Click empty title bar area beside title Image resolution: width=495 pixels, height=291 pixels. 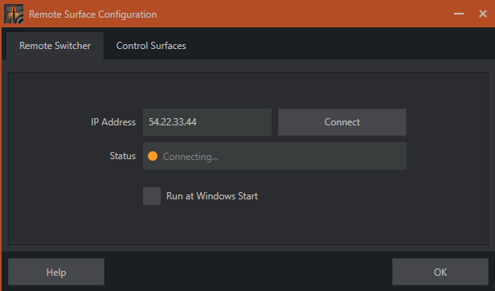pos(303,14)
